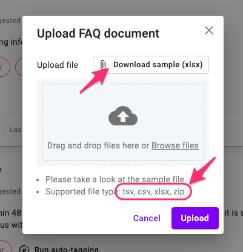Cancel the FAQ upload
Viewport: 243px width, 252px height.
[147, 218]
